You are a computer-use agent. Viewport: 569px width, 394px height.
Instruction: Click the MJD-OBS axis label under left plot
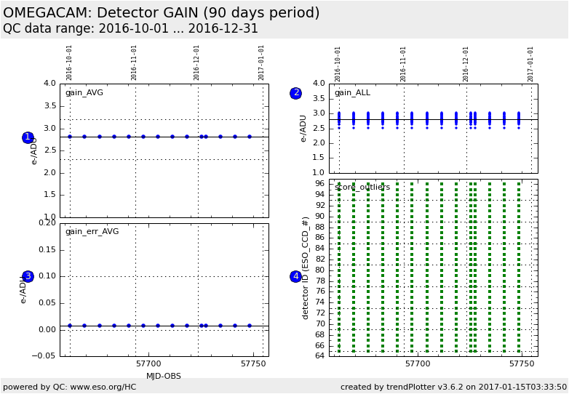(x=164, y=376)
